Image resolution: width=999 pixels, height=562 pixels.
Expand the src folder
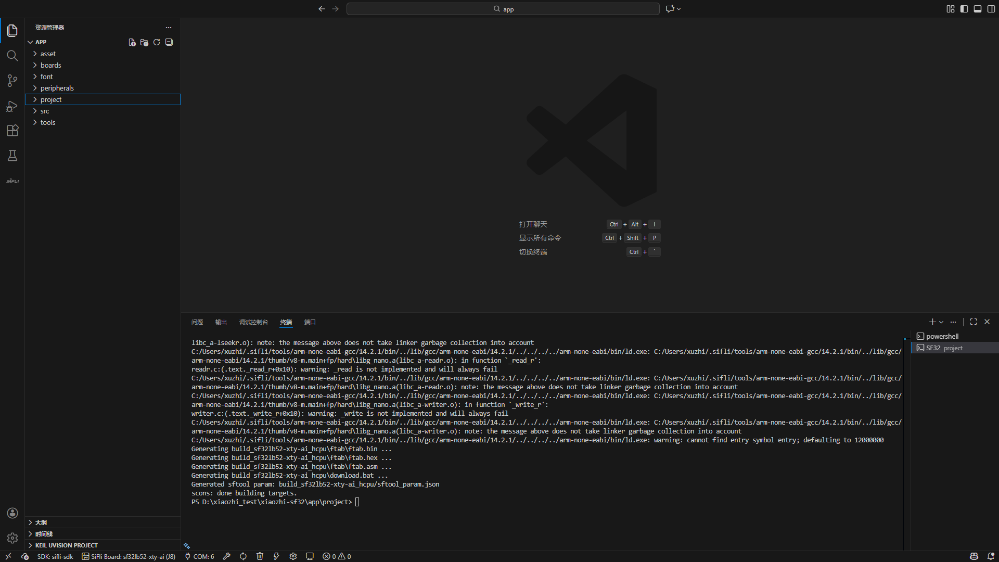click(x=45, y=111)
